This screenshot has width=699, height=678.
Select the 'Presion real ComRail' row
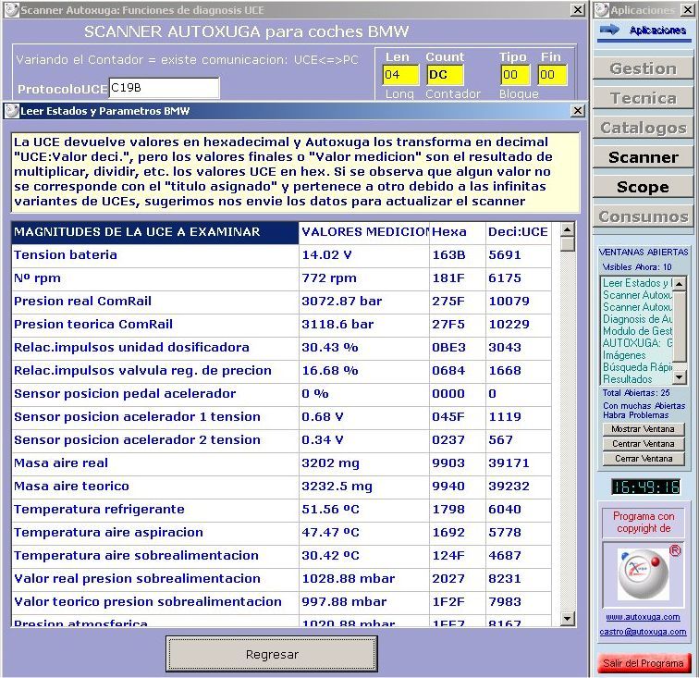coord(281,302)
